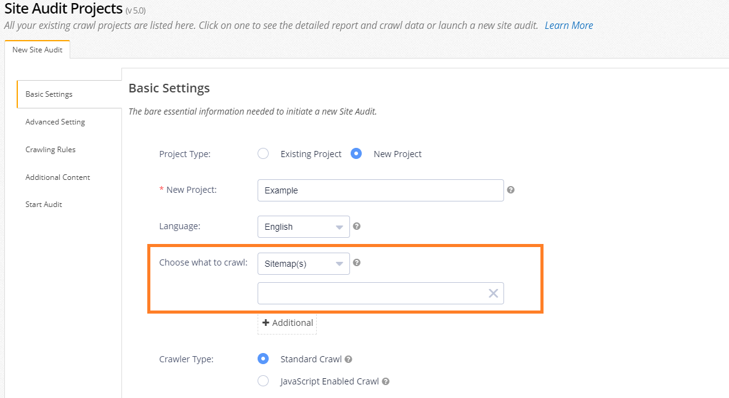Enable JavaScript Enabled Crawl option

pyautogui.click(x=263, y=381)
